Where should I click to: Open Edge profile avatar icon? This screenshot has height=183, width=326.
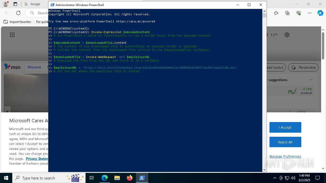point(6,4)
